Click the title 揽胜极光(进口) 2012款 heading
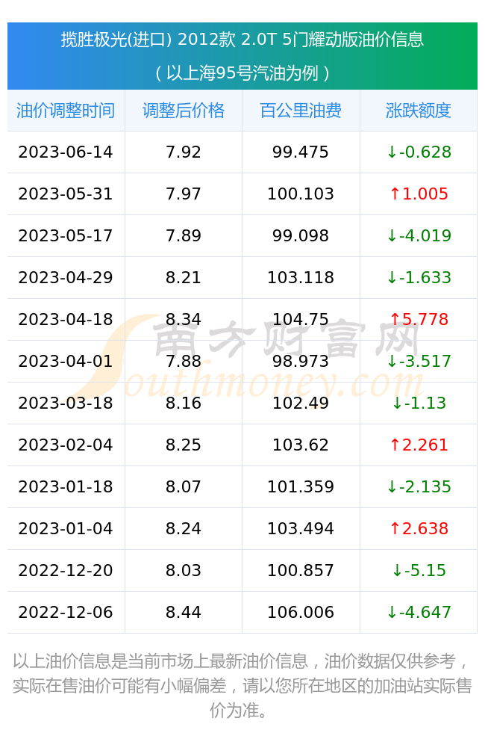This screenshot has width=485, height=730. [x=242, y=40]
